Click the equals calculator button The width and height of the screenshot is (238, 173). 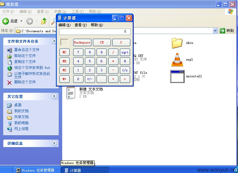click(x=125, y=79)
